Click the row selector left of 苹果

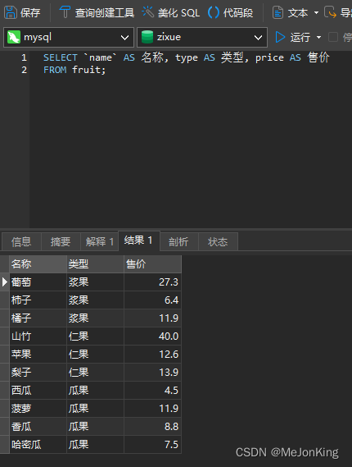[4, 354]
